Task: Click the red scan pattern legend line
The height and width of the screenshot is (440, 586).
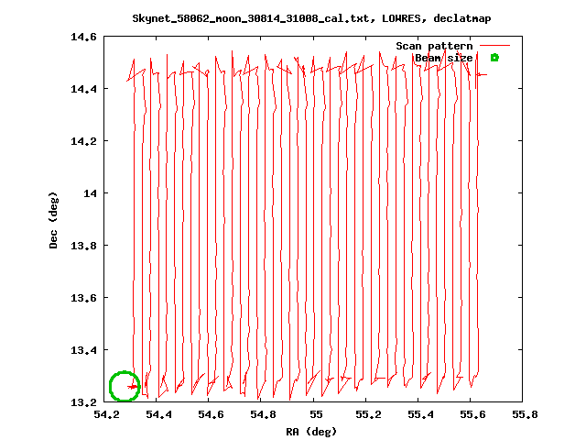Action: (x=494, y=46)
